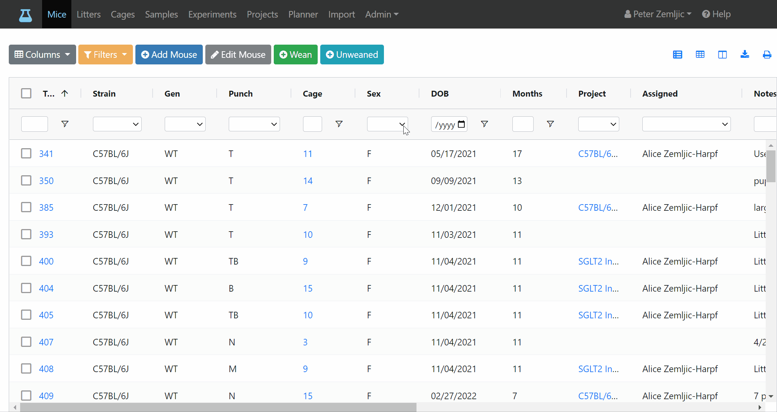Click the Unweaned button
Image resolution: width=777 pixels, height=412 pixels.
coord(352,55)
